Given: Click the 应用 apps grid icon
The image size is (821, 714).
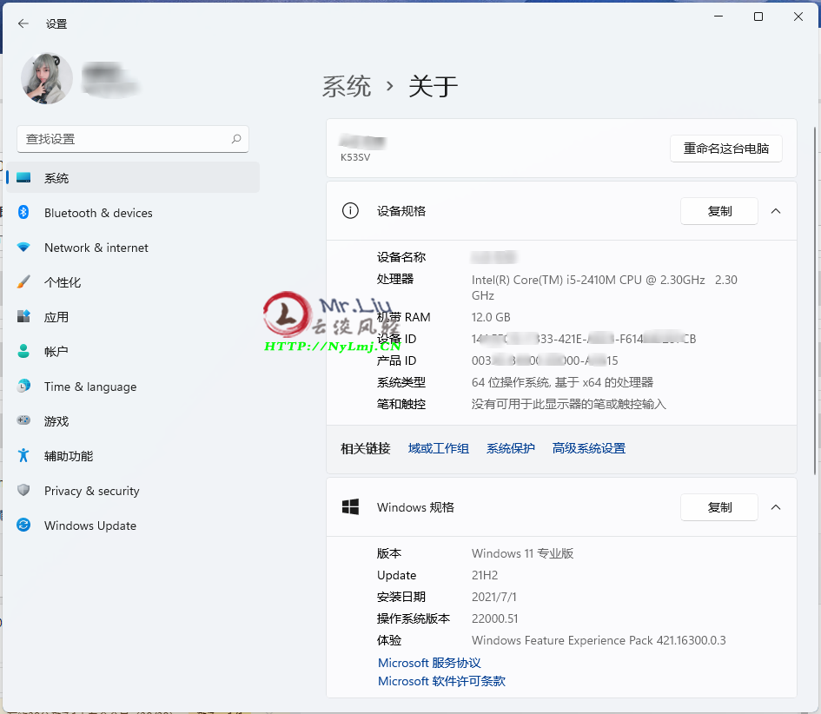Looking at the screenshot, I should coord(23,316).
